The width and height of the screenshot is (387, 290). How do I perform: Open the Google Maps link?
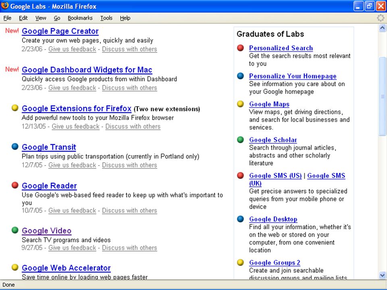pos(269,104)
